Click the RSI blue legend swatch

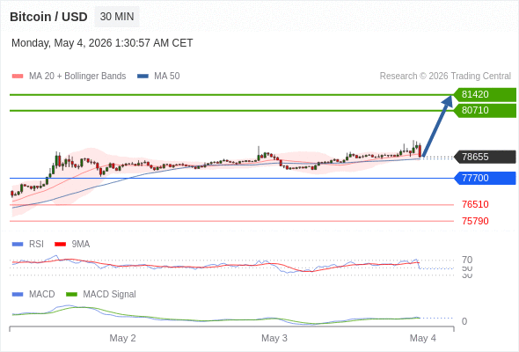click(x=18, y=245)
